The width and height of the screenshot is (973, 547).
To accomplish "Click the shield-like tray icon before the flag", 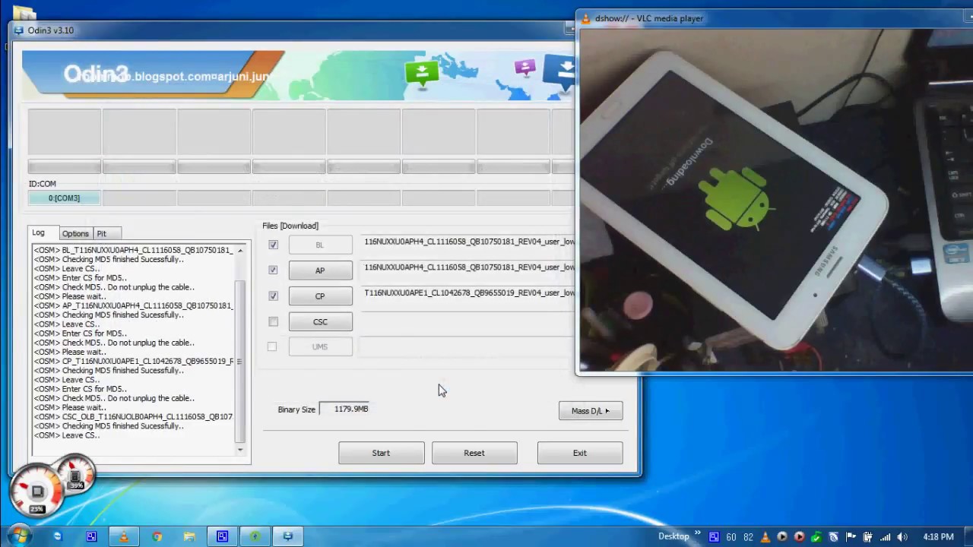I will tap(833, 536).
